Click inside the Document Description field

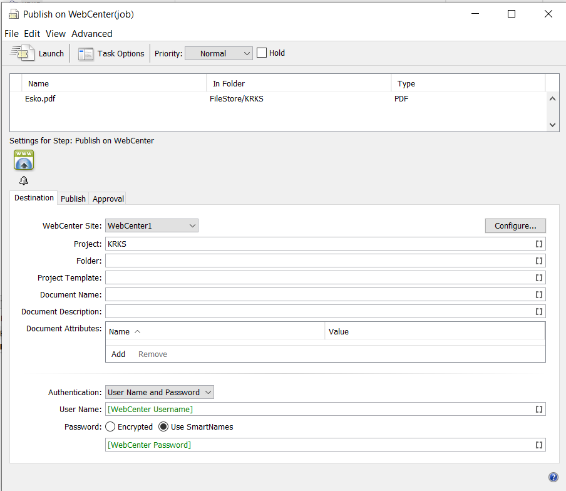coord(313,311)
